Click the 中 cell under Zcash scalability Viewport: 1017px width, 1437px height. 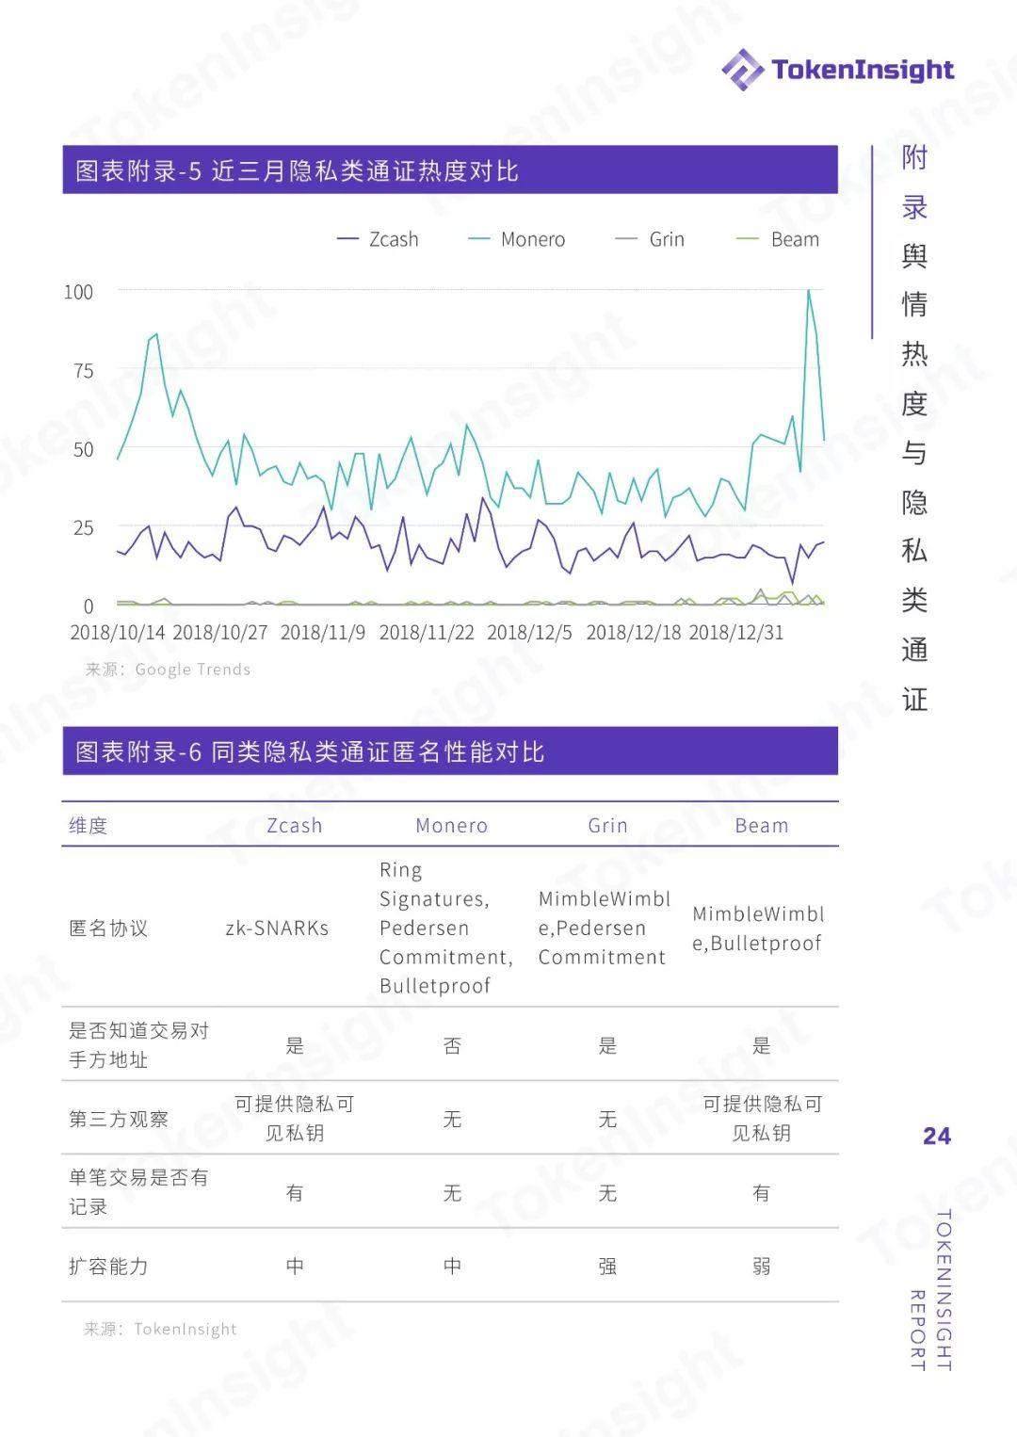click(x=295, y=1267)
